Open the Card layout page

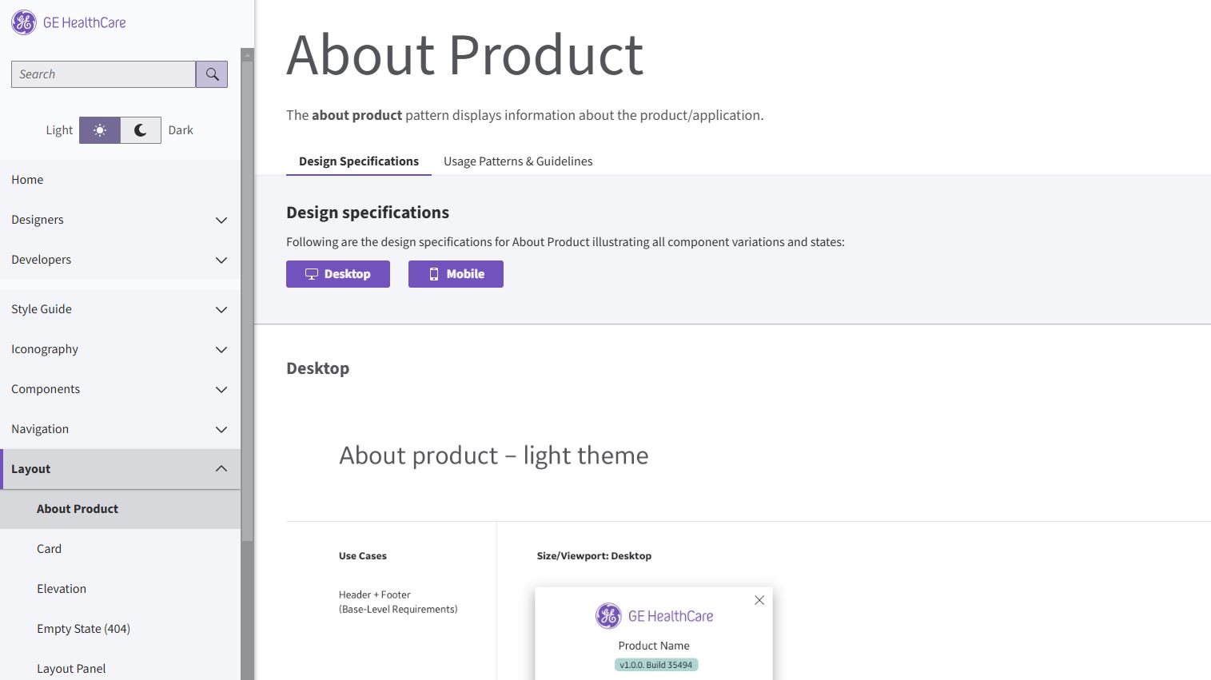click(x=49, y=549)
